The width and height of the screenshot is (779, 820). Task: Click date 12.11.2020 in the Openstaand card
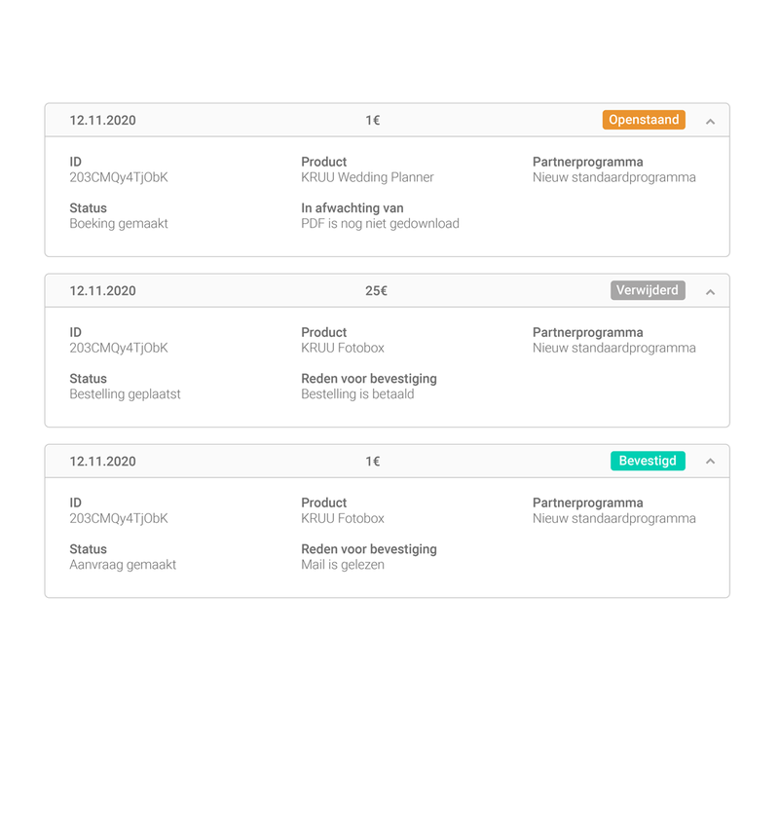[x=102, y=121]
